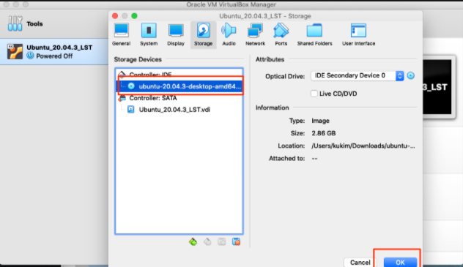Select ubuntu-20.04.3-desktop-amd64 ISO entry
463x267 pixels.
(x=179, y=86)
